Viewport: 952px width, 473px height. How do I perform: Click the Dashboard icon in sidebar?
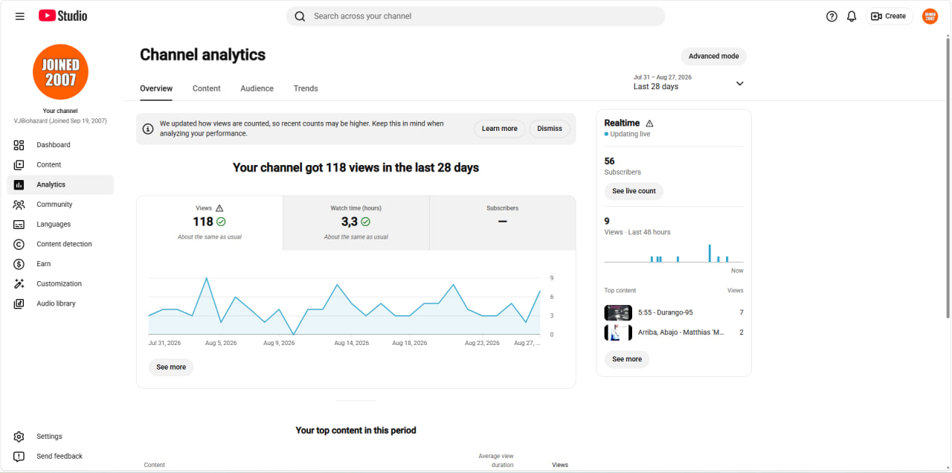19,145
